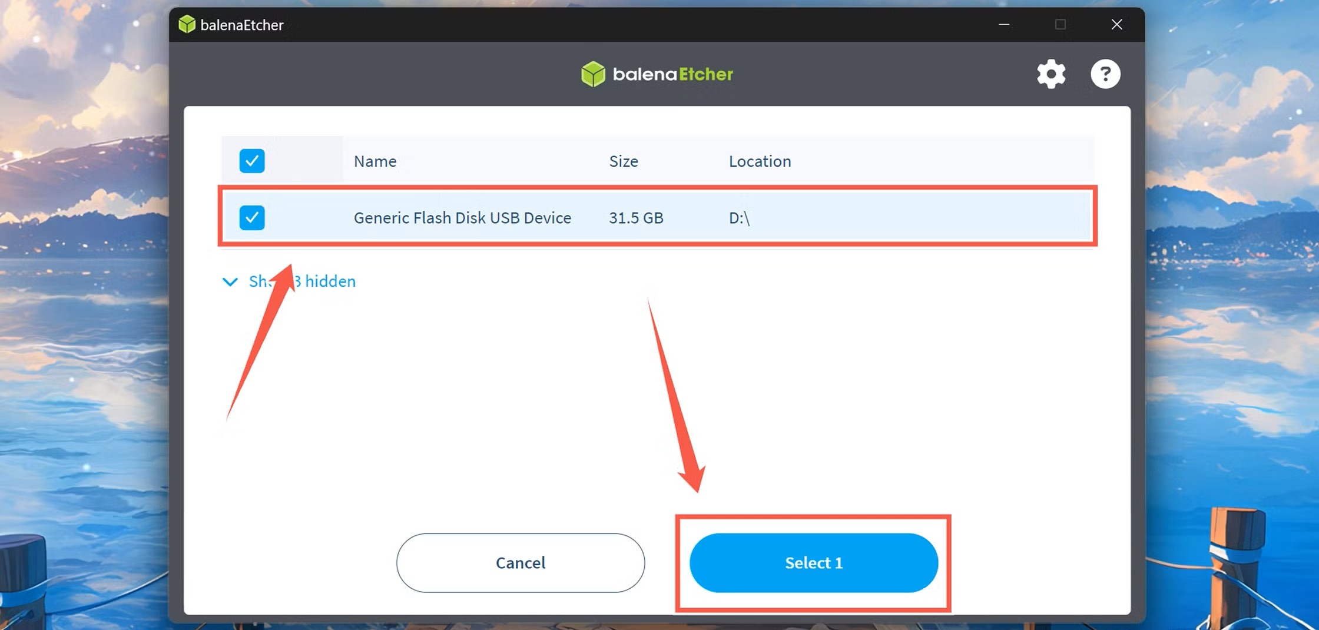Click the Etcher wordmark in the header

pos(672,74)
